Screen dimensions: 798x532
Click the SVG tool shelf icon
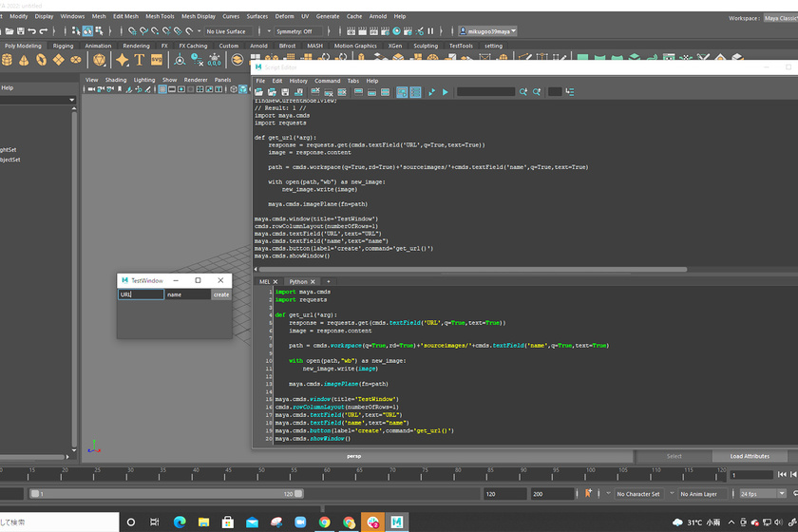(x=159, y=60)
